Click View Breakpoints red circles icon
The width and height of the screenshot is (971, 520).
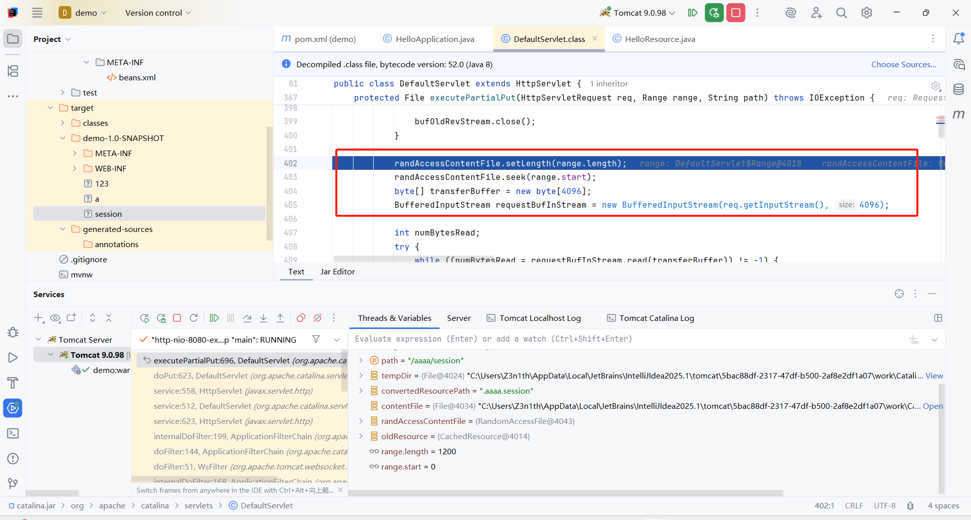click(301, 318)
